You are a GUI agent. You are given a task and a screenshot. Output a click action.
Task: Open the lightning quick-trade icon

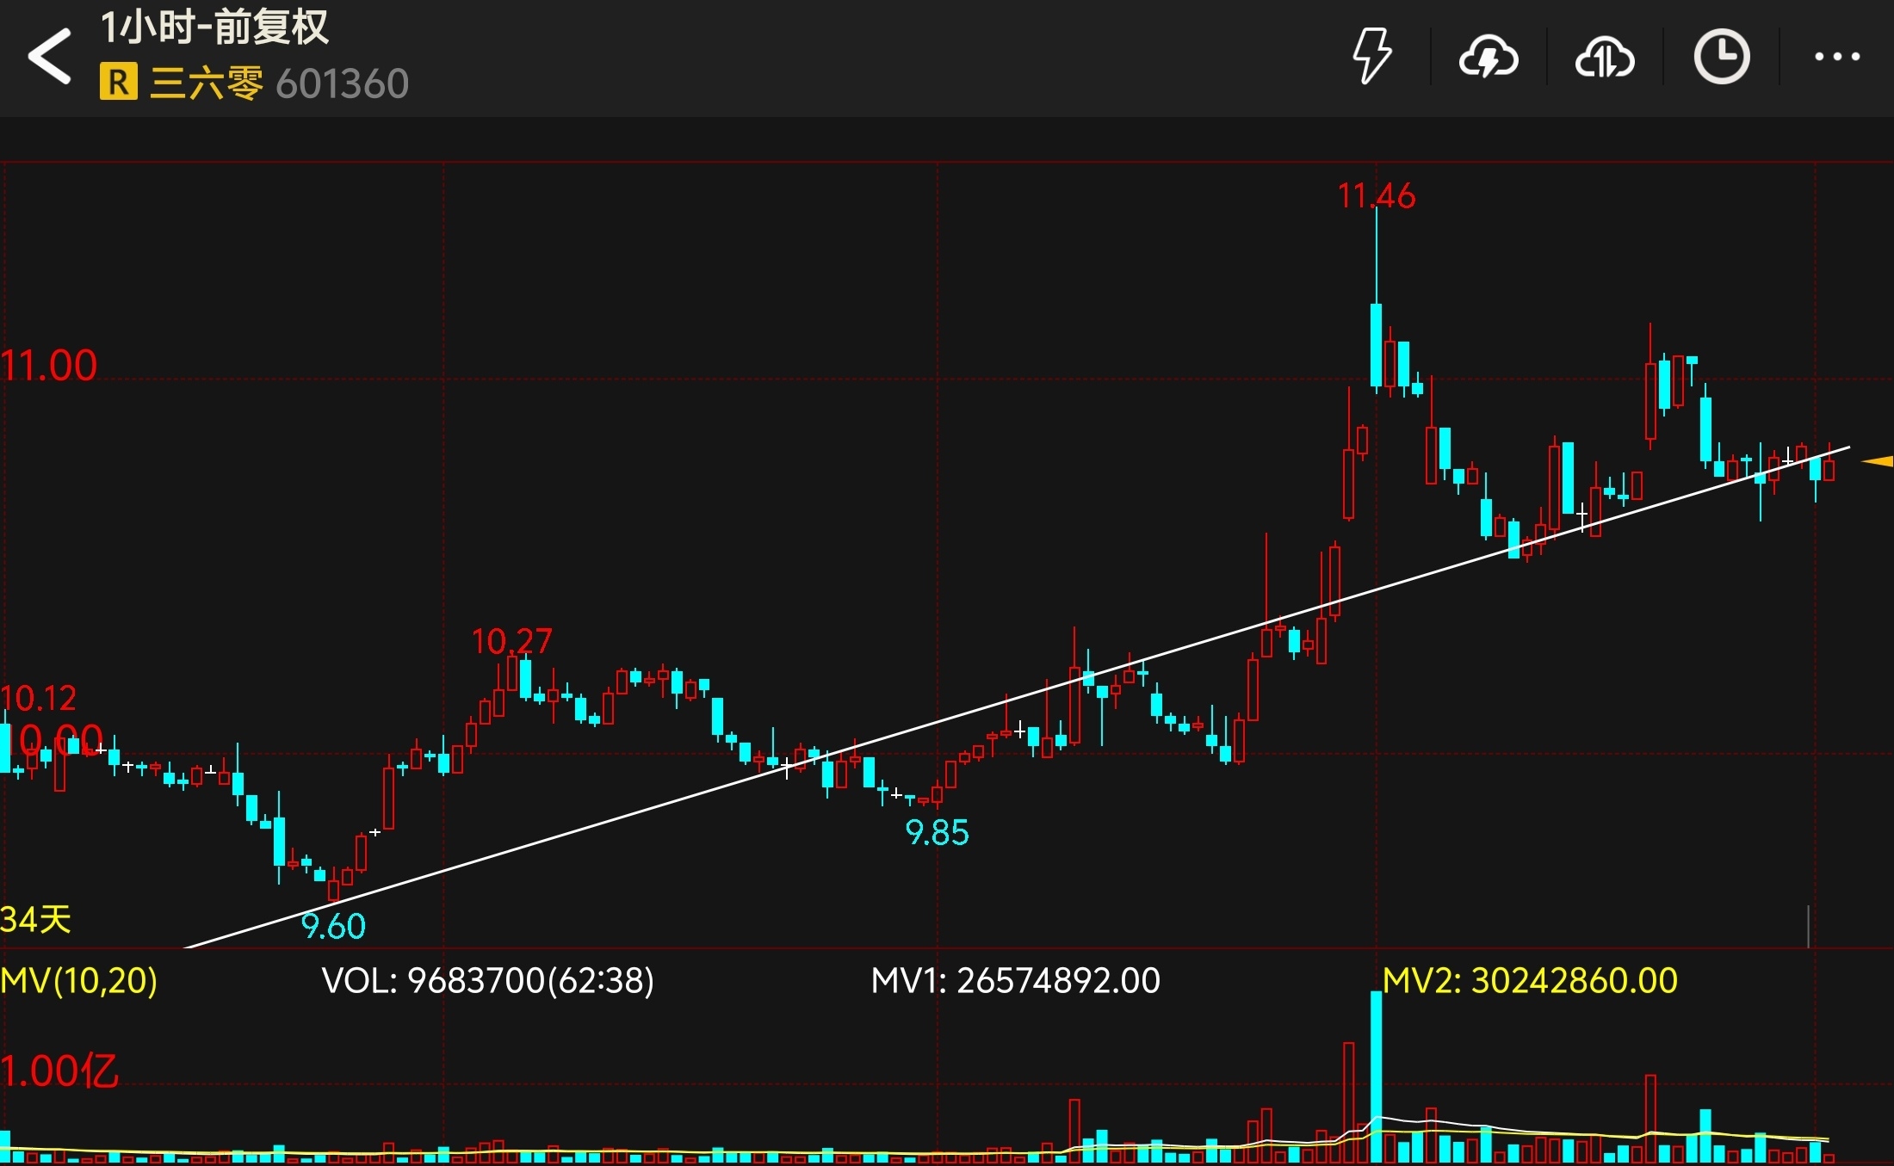[1371, 56]
